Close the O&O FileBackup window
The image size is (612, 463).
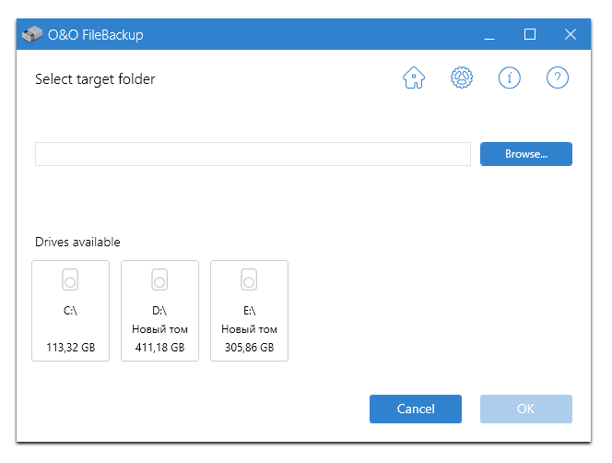coord(571,34)
